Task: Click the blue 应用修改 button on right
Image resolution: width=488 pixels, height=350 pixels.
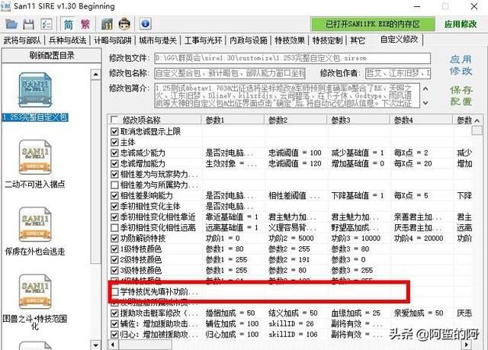Action: [461, 65]
